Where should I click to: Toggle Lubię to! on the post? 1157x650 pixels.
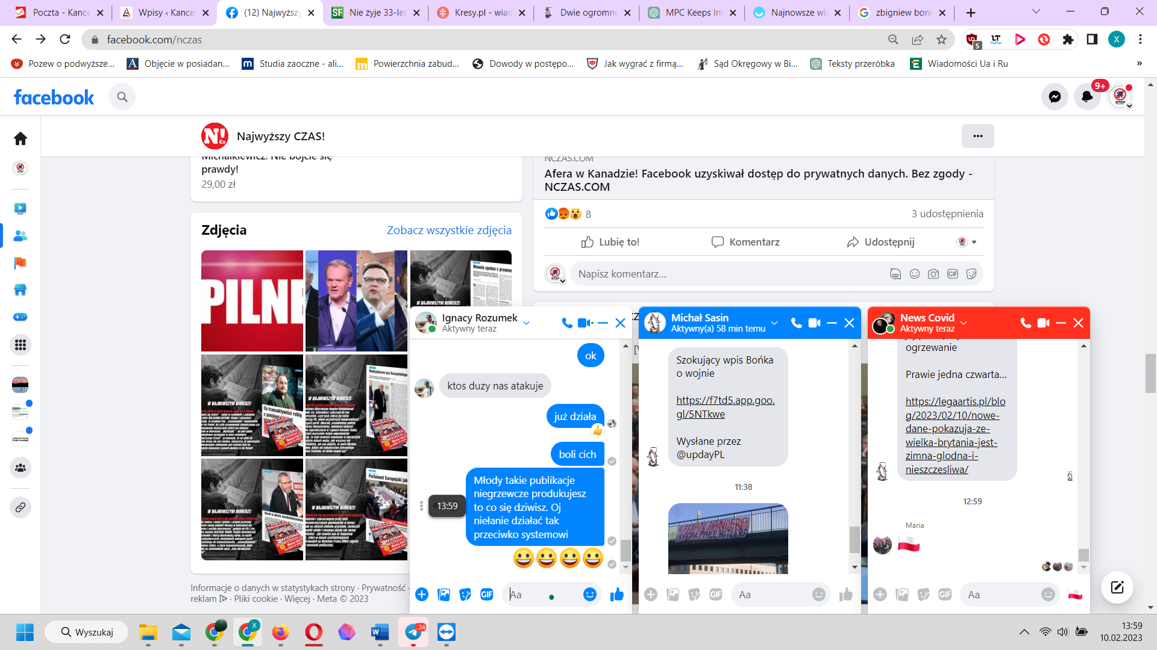click(610, 242)
